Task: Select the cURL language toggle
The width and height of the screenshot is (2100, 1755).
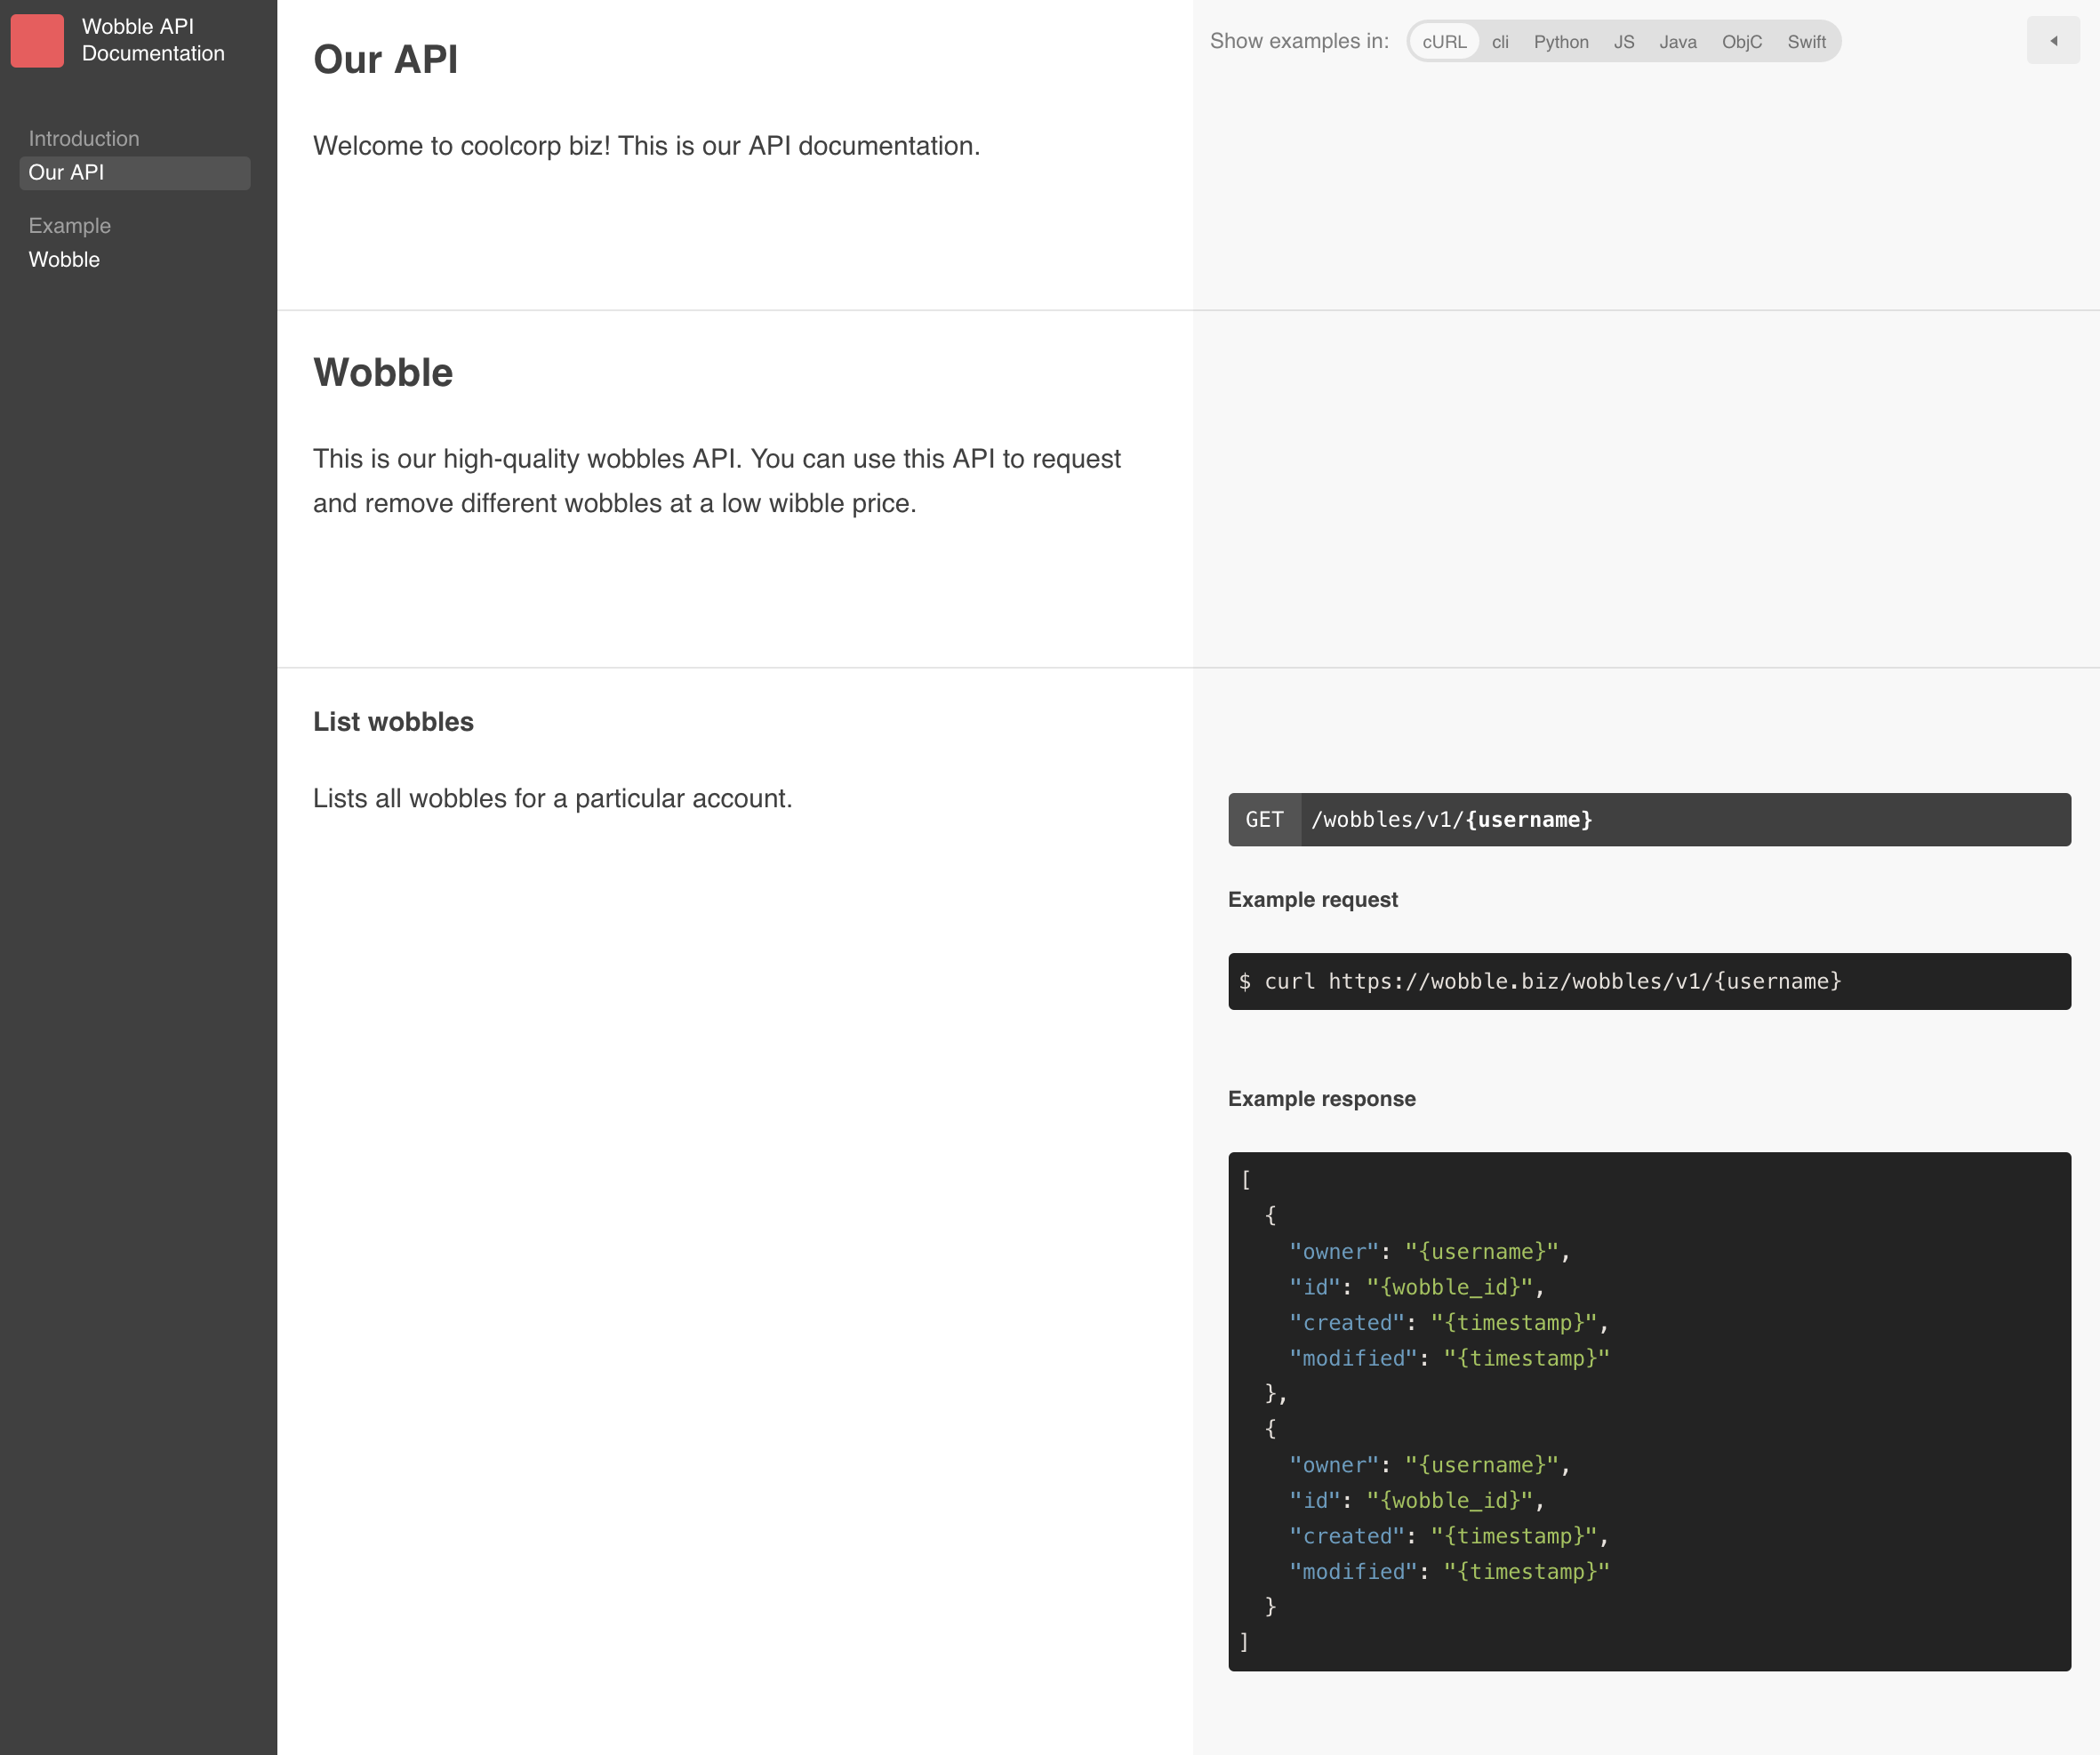Action: pyautogui.click(x=1440, y=40)
